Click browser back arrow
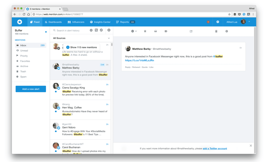The width and height of the screenshot is (268, 162). [x=15, y=14]
